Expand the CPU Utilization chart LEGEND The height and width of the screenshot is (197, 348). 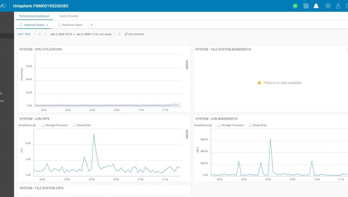(187, 64)
